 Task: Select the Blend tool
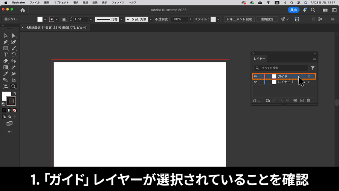tap(6, 80)
